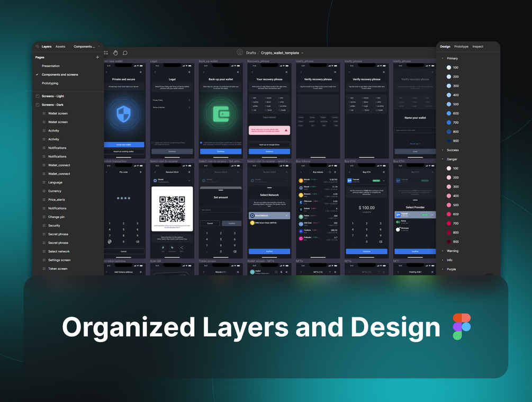The image size is (532, 402).
Task: Open the Presentation page
Action: point(51,66)
